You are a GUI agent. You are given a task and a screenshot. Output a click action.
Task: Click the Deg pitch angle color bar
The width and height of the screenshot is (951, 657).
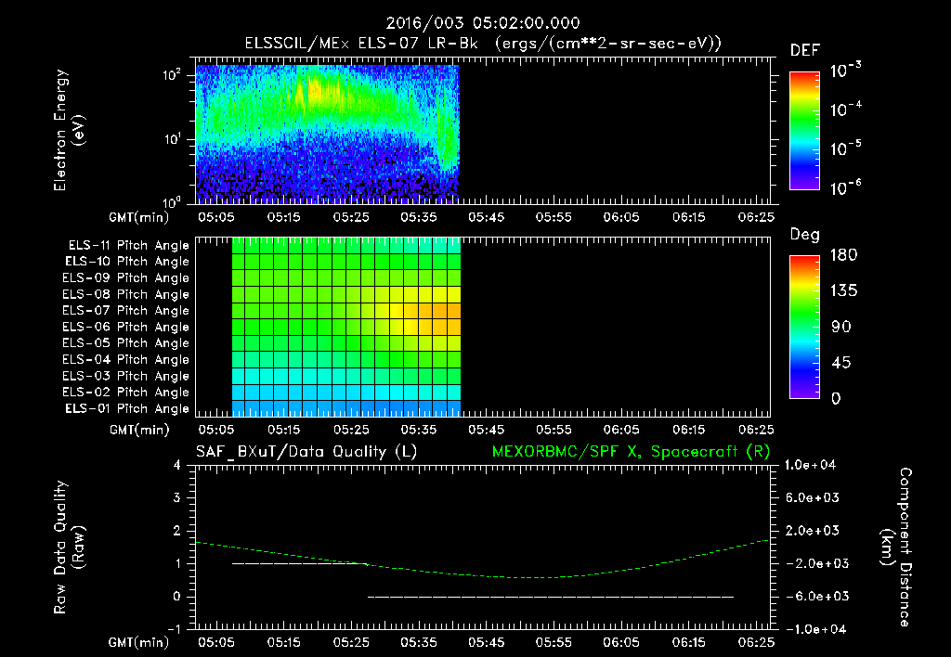(804, 327)
